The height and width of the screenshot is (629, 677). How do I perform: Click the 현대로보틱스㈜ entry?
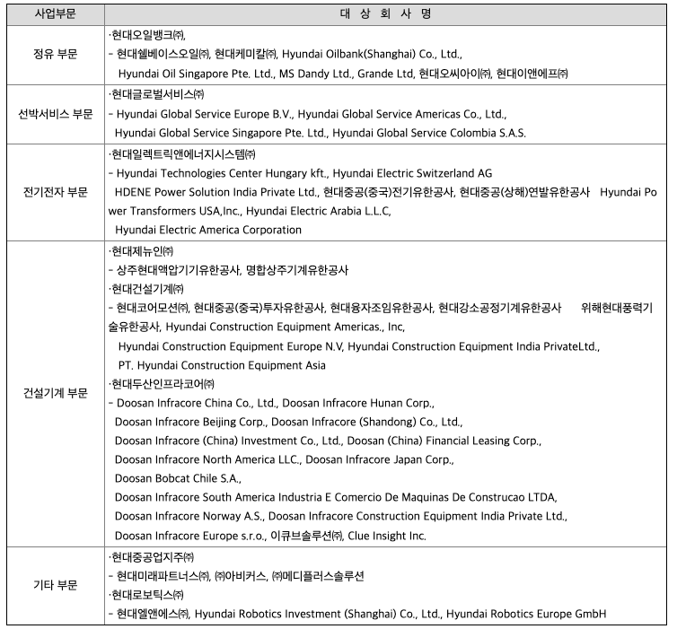(x=147, y=595)
